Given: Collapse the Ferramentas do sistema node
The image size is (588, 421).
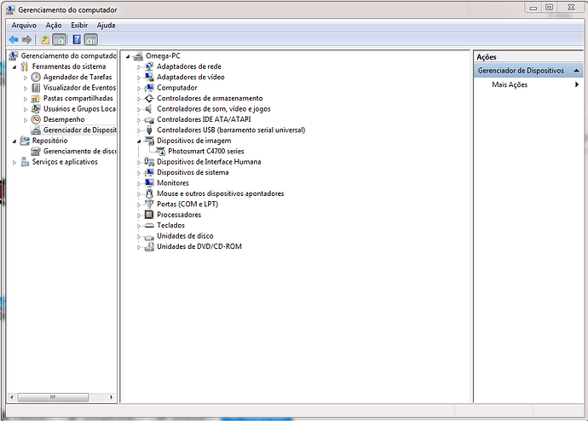Looking at the screenshot, I should coord(14,66).
